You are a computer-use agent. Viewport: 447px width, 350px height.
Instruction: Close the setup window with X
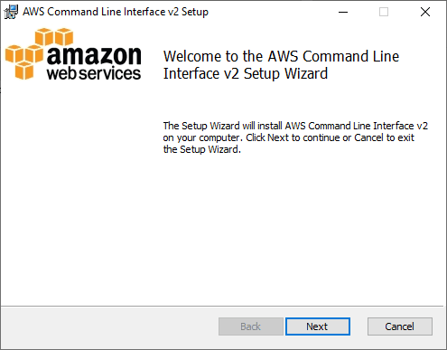[x=425, y=12]
